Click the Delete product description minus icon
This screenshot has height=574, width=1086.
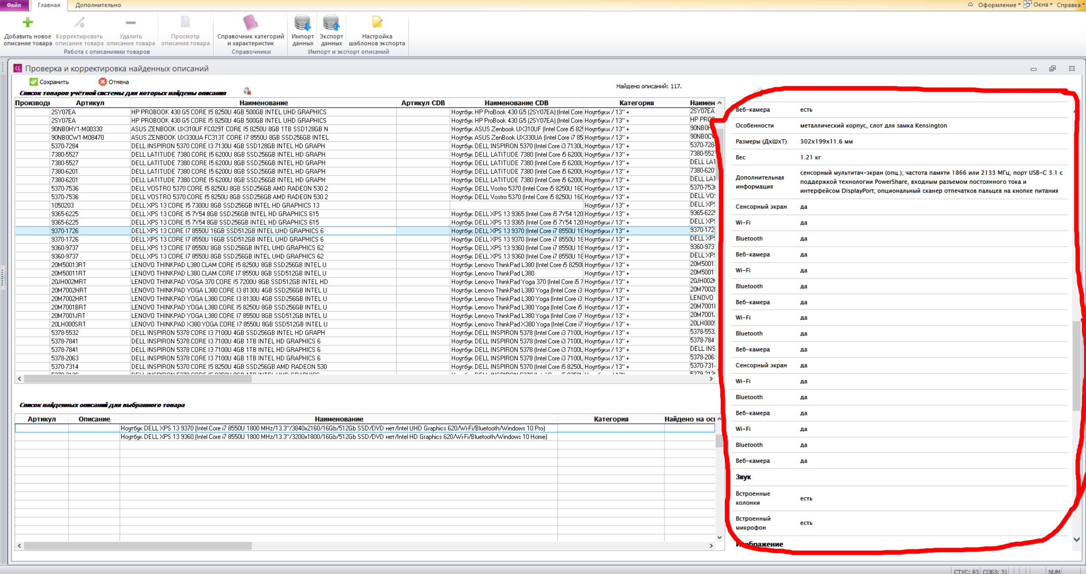click(131, 22)
